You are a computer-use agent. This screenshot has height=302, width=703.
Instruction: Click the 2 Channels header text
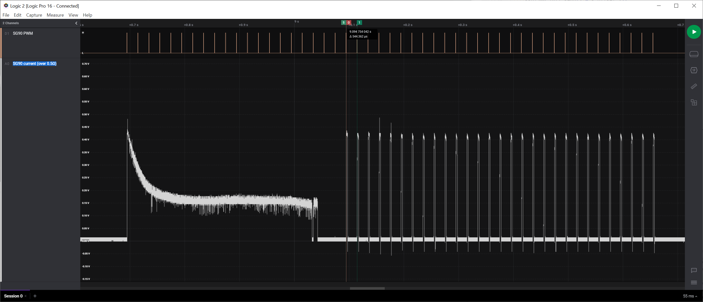11,23
